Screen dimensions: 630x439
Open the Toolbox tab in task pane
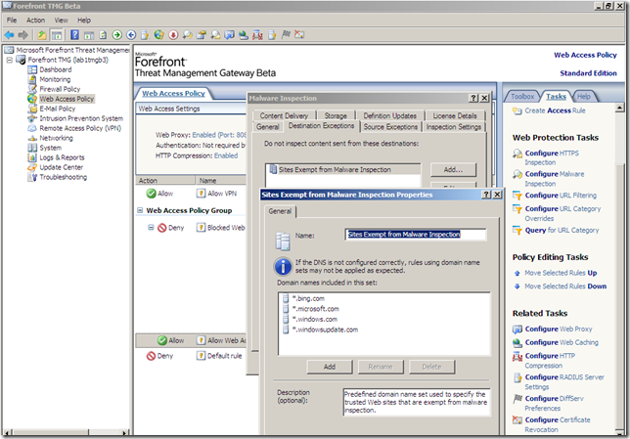[x=522, y=97]
